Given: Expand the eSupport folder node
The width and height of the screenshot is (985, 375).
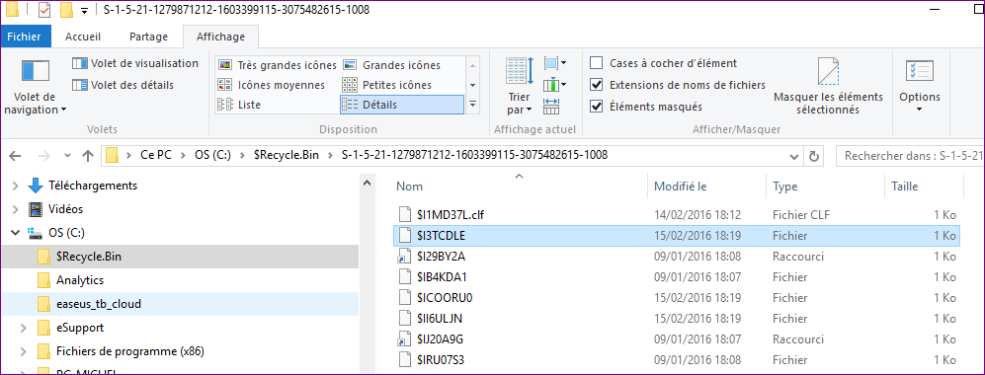Looking at the screenshot, I should coord(24,328).
